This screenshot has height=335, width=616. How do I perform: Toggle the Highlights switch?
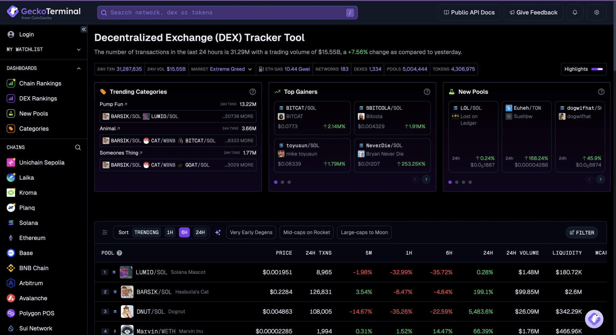tap(597, 69)
